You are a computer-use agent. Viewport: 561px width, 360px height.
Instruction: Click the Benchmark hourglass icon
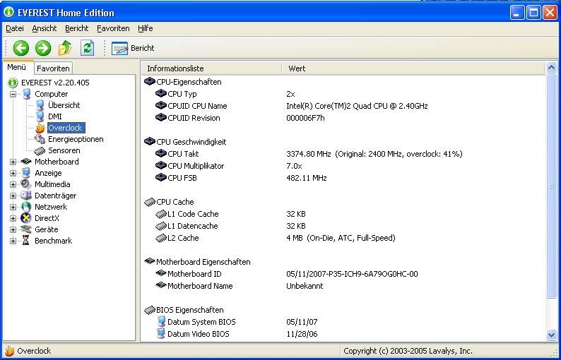[x=25, y=241]
